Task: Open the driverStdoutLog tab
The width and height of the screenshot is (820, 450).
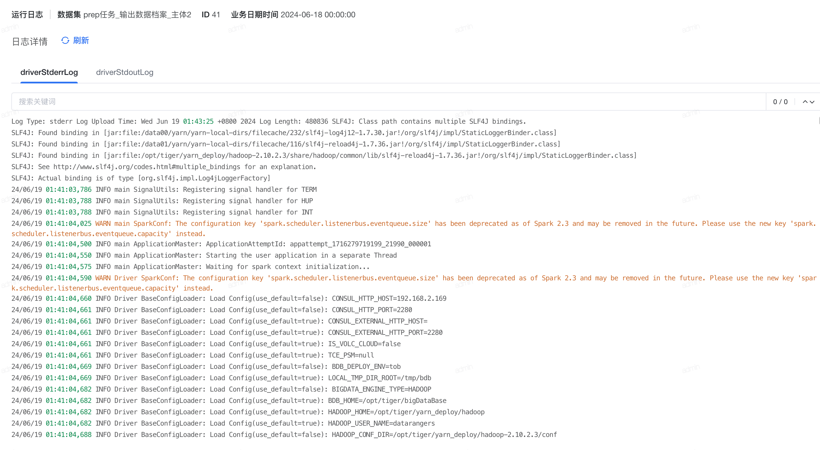Action: pos(125,72)
